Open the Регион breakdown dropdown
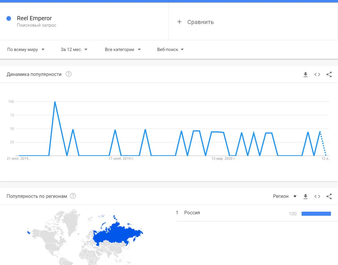The height and width of the screenshot is (265, 338). click(285, 196)
